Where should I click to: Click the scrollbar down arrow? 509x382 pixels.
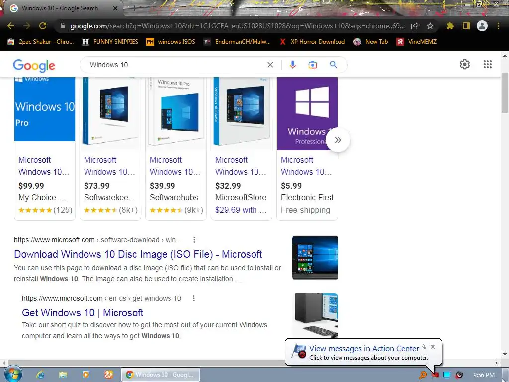point(505,354)
